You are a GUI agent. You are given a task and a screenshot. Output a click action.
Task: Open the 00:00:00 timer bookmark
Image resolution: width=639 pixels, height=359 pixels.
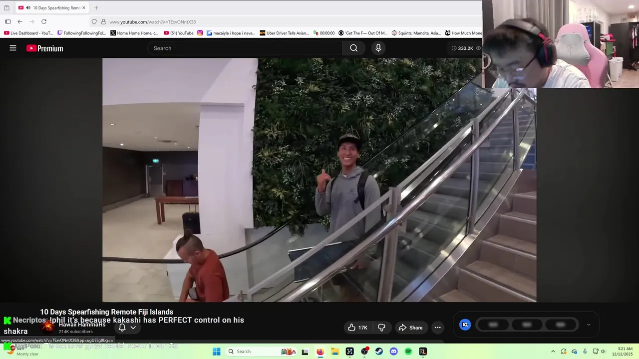pos(324,33)
